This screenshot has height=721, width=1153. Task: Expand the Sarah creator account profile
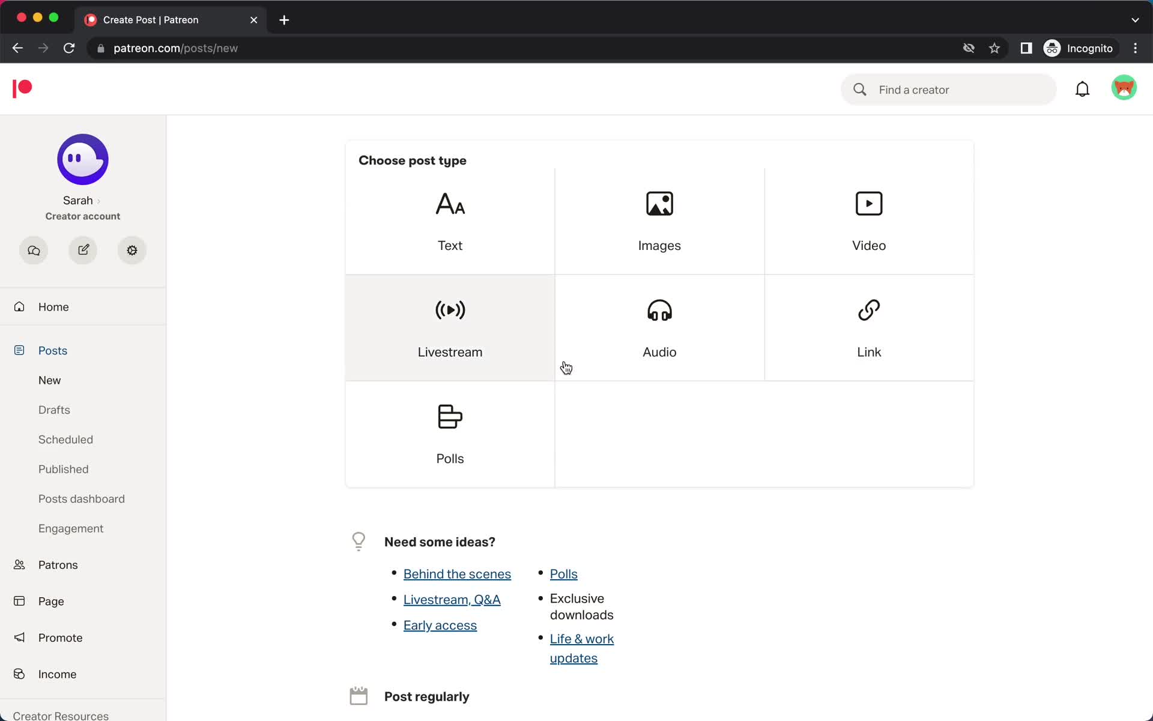82,200
